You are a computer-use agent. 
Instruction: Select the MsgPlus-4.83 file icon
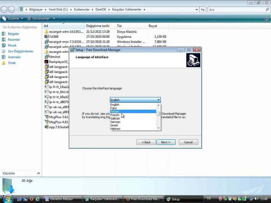click(46, 122)
